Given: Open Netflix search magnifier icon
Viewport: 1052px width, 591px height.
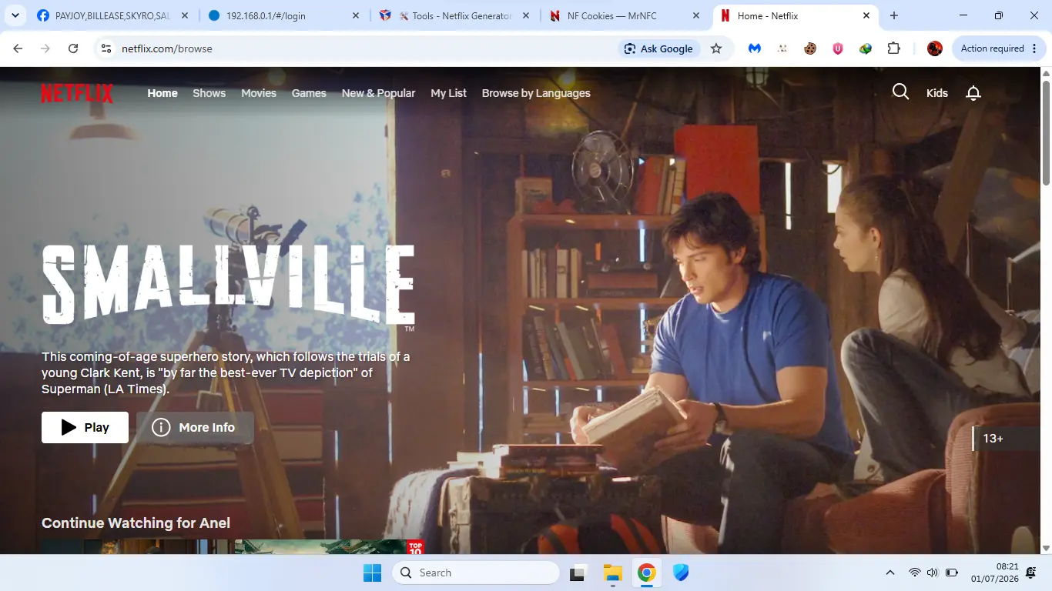Looking at the screenshot, I should 900,92.
